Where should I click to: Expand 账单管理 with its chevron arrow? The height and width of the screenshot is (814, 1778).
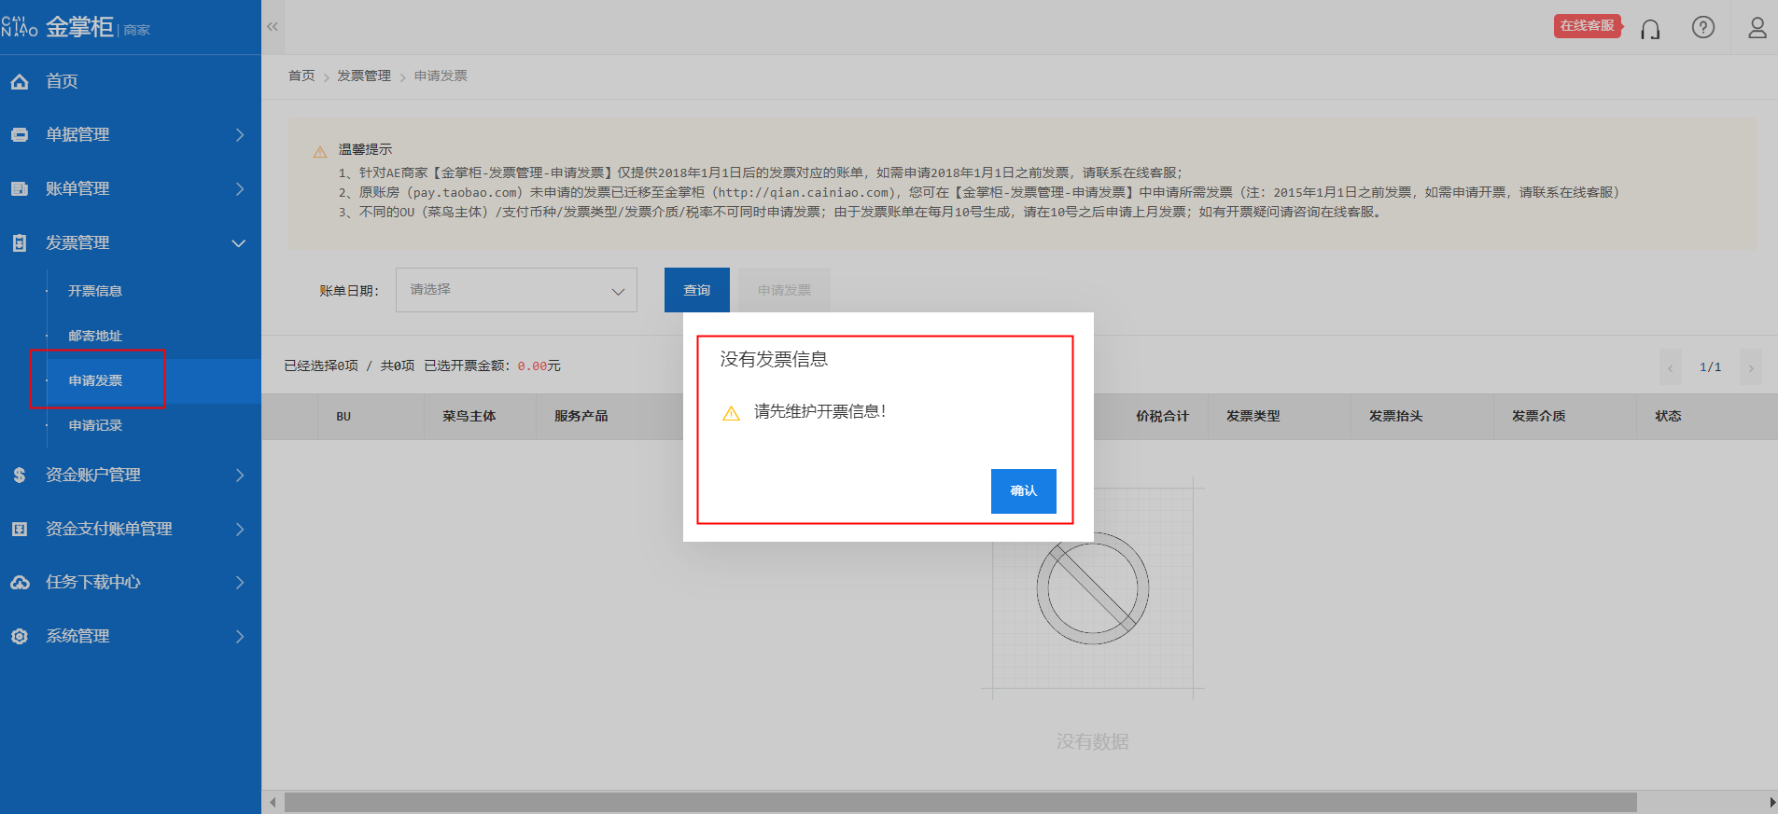pos(240,189)
